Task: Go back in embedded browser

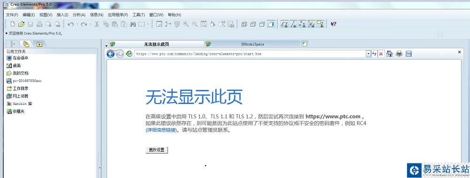Action: coord(110,54)
